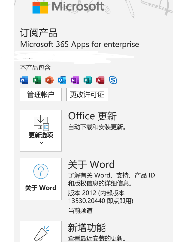The width and height of the screenshot is (173, 242).
Task: Select the 当前频道 text
Action: click(x=80, y=211)
